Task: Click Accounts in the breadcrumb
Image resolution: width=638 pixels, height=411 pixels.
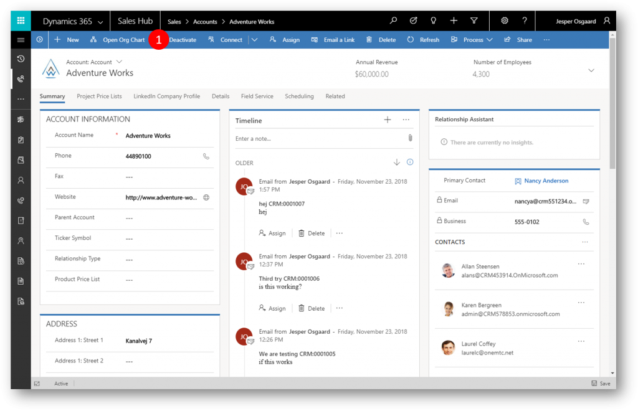Action: click(205, 22)
